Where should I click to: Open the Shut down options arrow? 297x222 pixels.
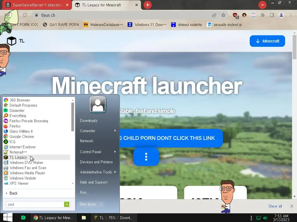(101, 204)
